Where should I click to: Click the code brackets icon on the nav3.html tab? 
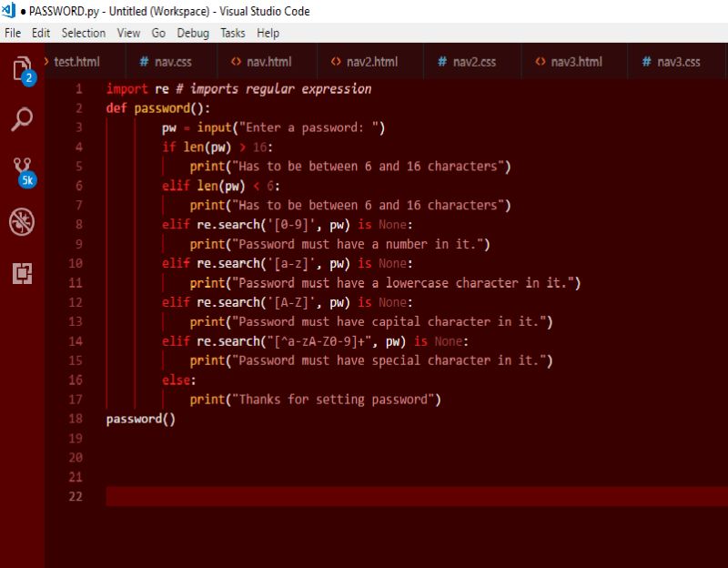[540, 61]
